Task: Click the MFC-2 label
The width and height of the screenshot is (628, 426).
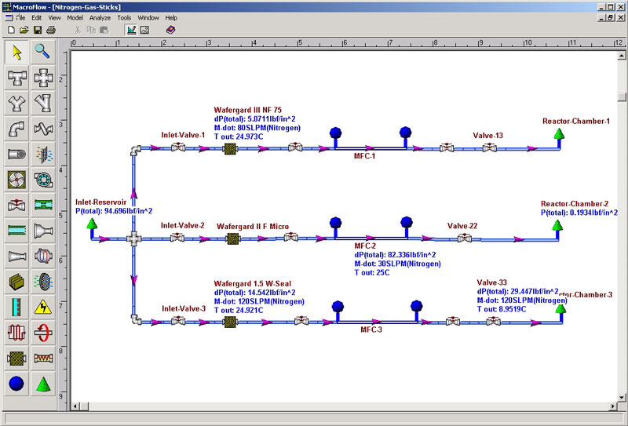Action: tap(365, 246)
